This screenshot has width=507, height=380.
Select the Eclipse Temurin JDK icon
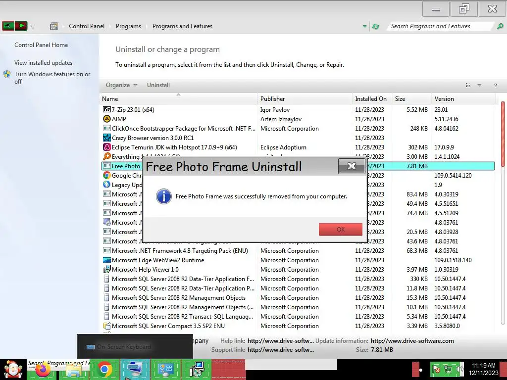(107, 147)
